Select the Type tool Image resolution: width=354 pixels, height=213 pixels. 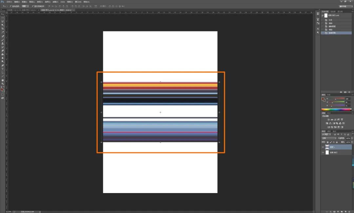[x=3, y=69]
